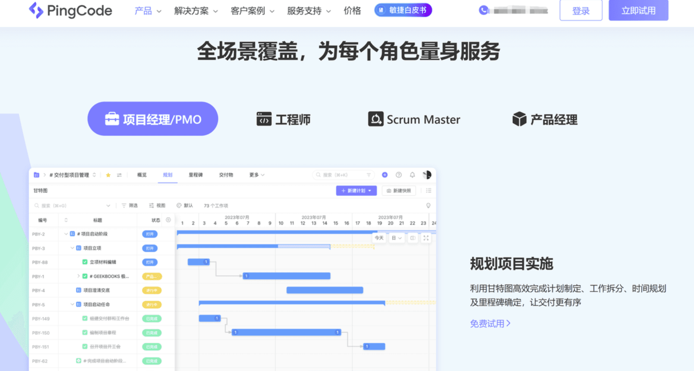Expand the 产品 navigation dropdown
This screenshot has width=694, height=371.
coord(148,11)
